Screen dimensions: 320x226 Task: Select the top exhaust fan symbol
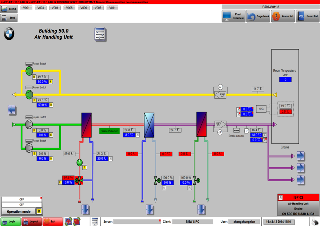point(29,71)
